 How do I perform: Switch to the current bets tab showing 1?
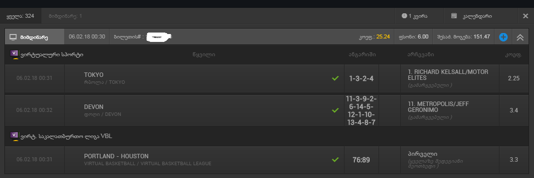(65, 16)
